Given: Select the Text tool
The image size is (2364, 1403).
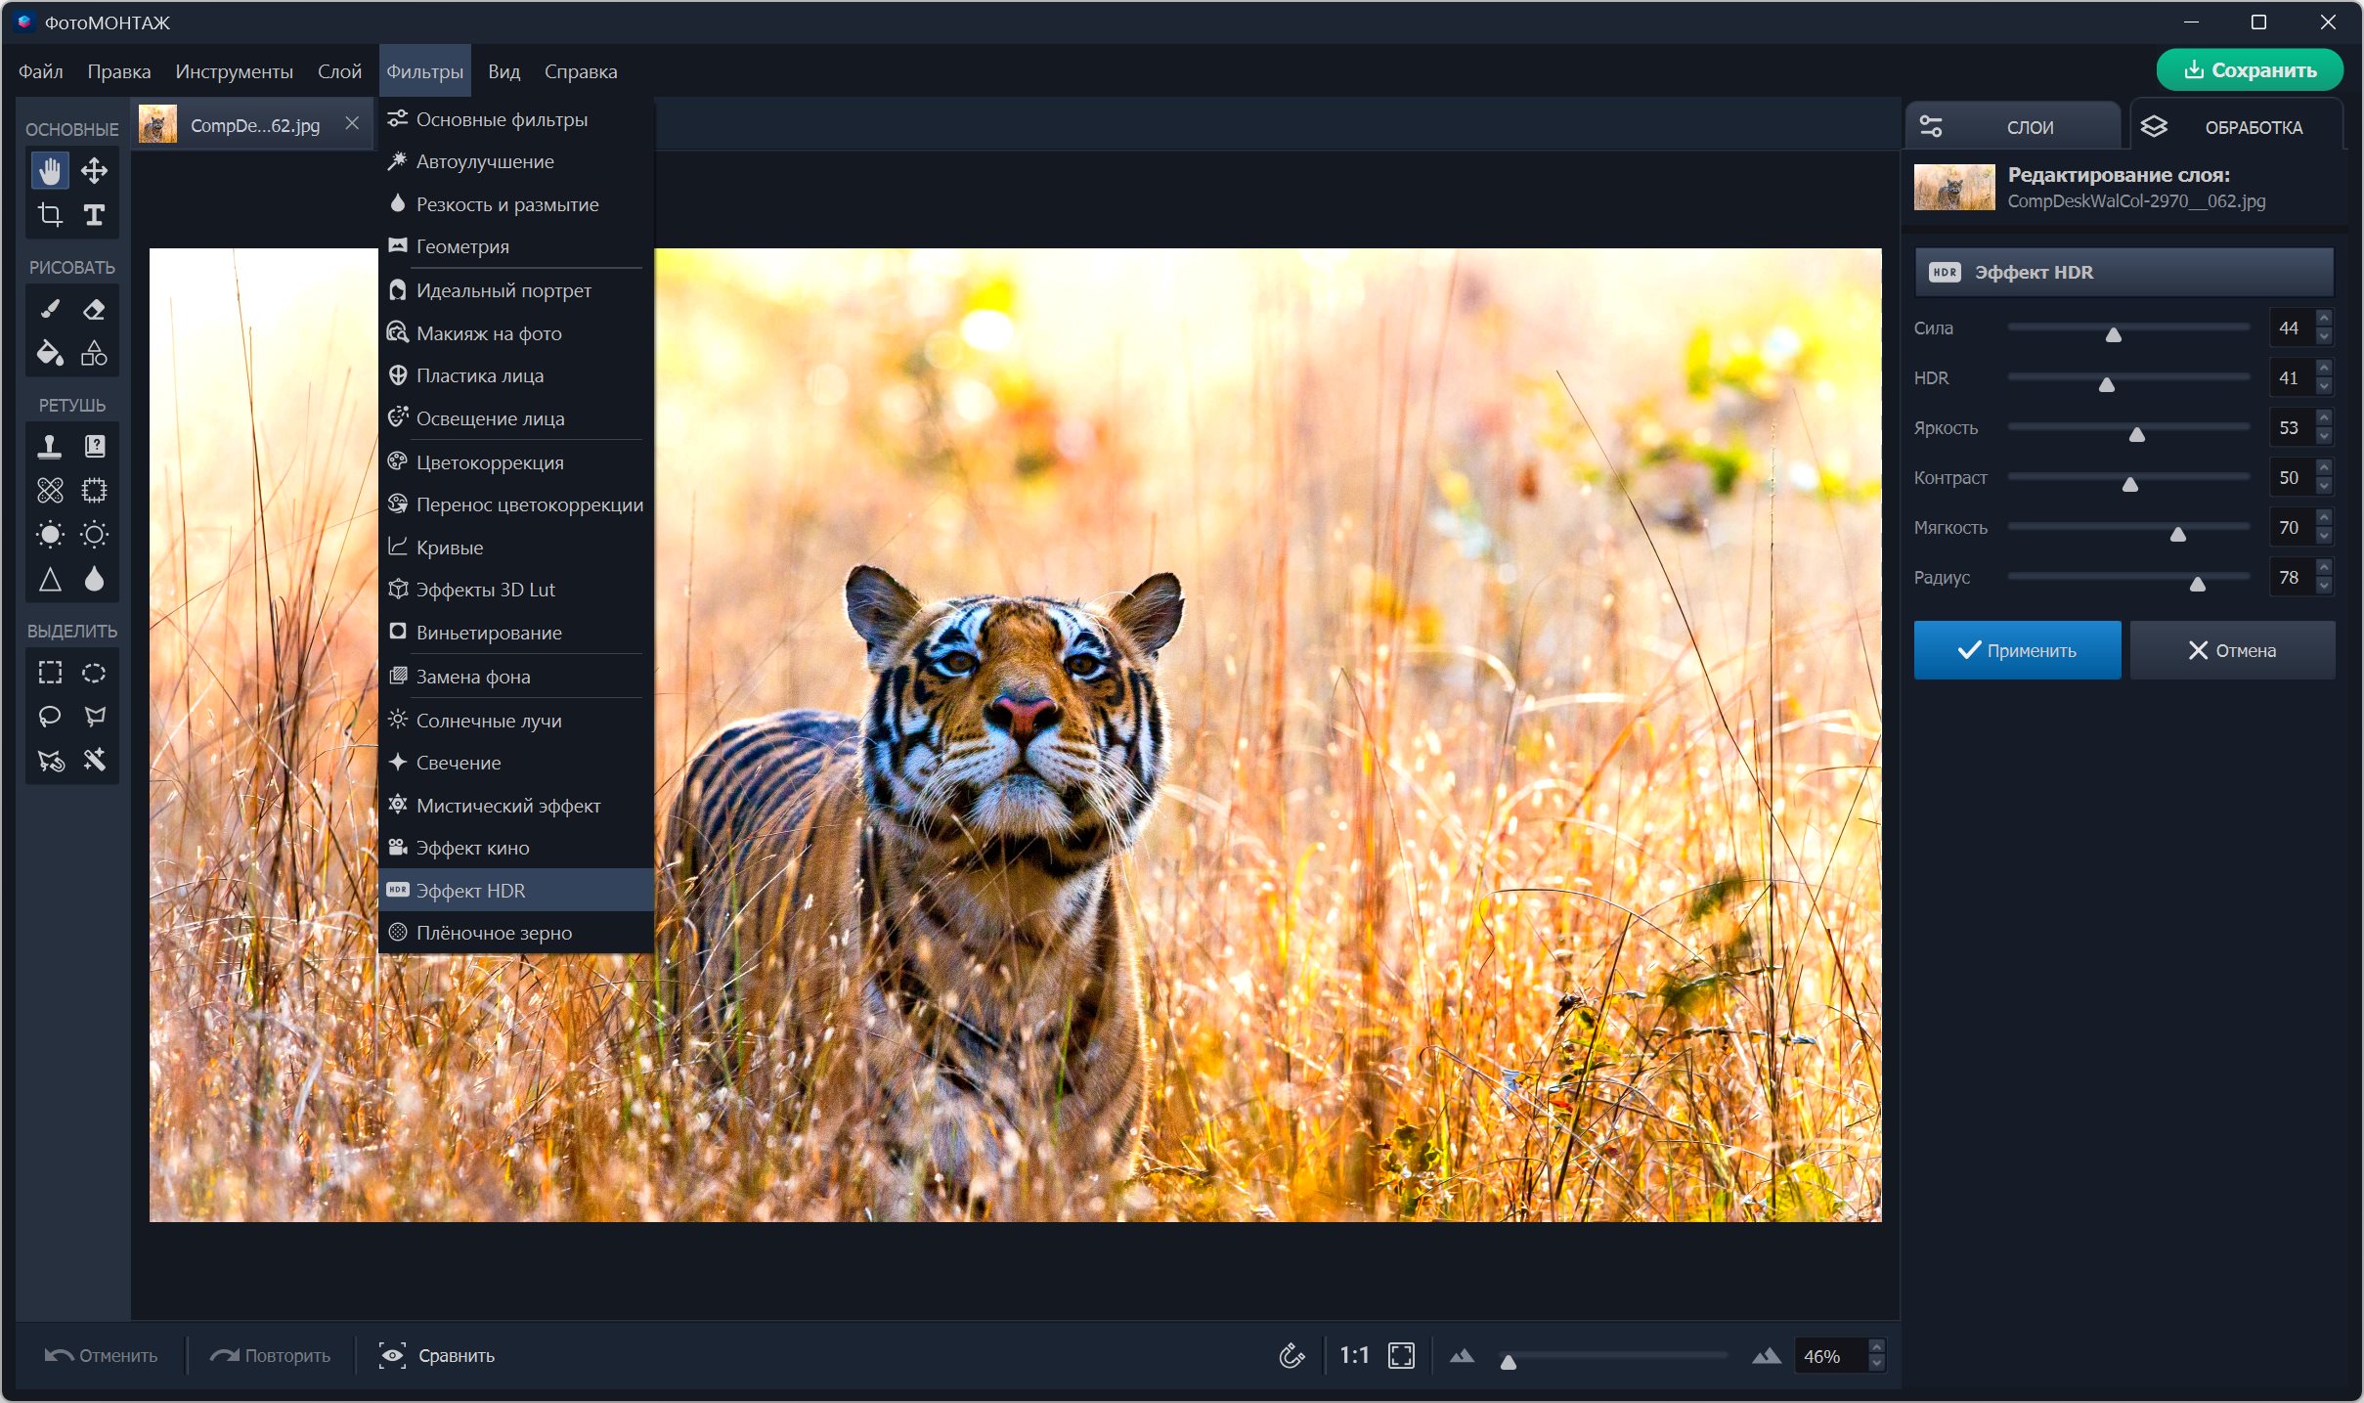Looking at the screenshot, I should coord(94,214).
